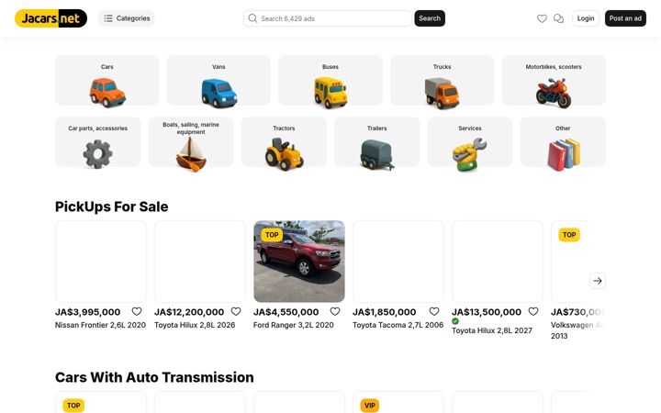Open Toyota Hilux 2,8L 2026 listing title
The image size is (661, 413).
(x=195, y=325)
